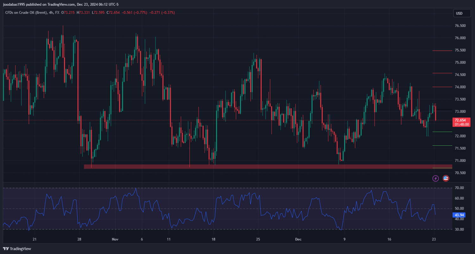The height and width of the screenshot is (254, 475).
Task: Click the 73.500 price axis label
Action: pyautogui.click(x=460, y=99)
